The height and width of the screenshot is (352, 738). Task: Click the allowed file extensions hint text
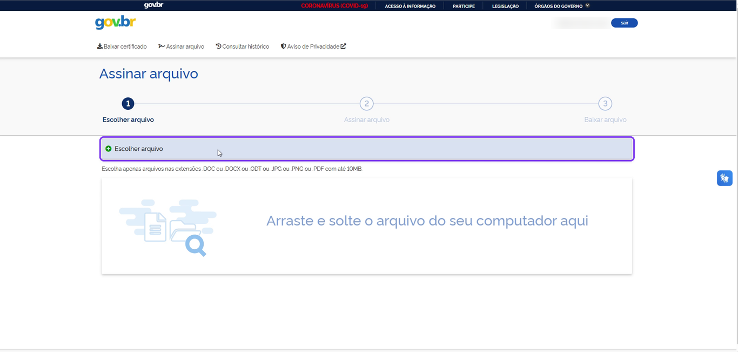(232, 169)
